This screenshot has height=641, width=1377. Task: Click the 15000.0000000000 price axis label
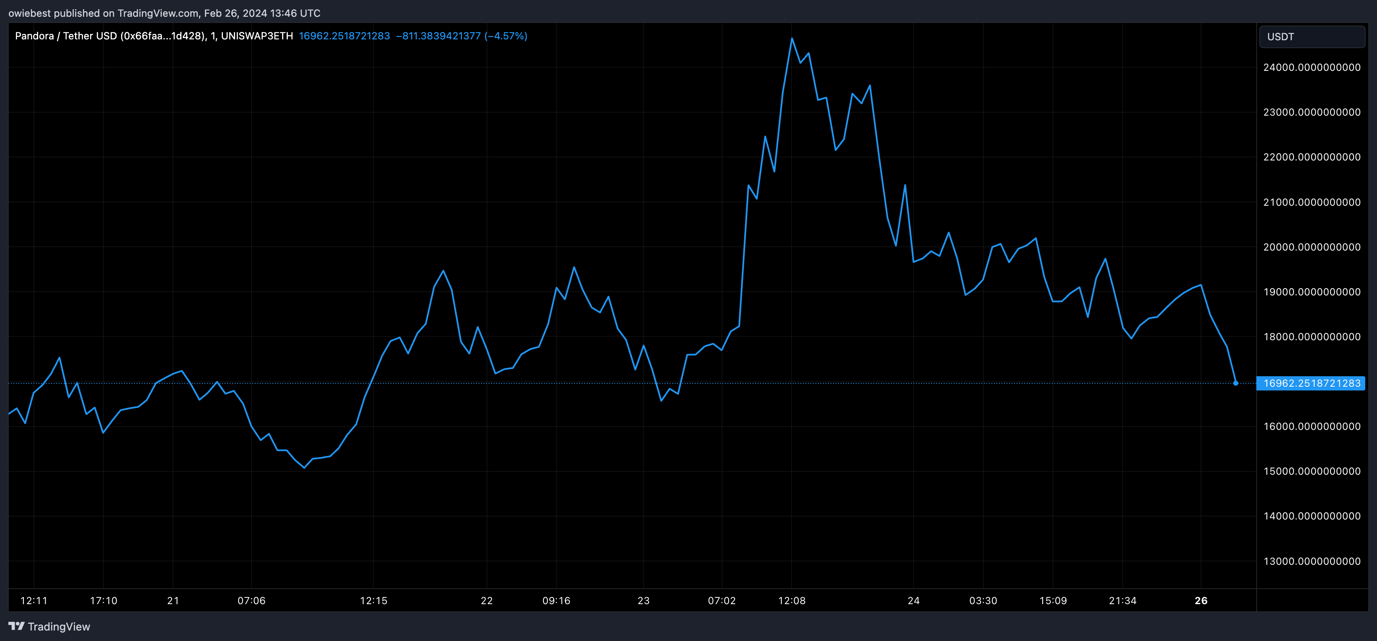1312,471
